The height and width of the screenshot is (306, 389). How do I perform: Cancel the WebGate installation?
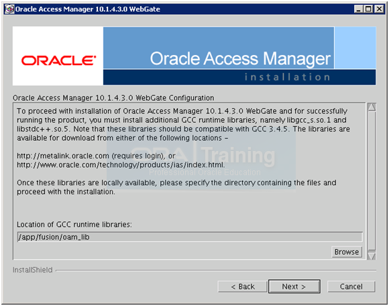[351, 287]
